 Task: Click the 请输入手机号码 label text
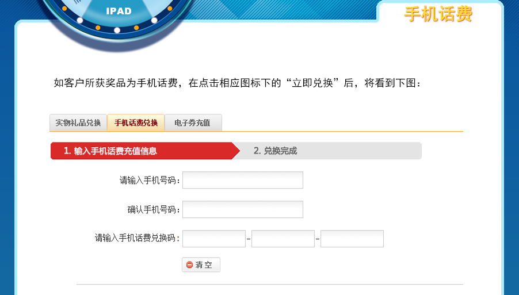(x=150, y=181)
